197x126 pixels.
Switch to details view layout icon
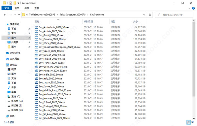(188, 122)
